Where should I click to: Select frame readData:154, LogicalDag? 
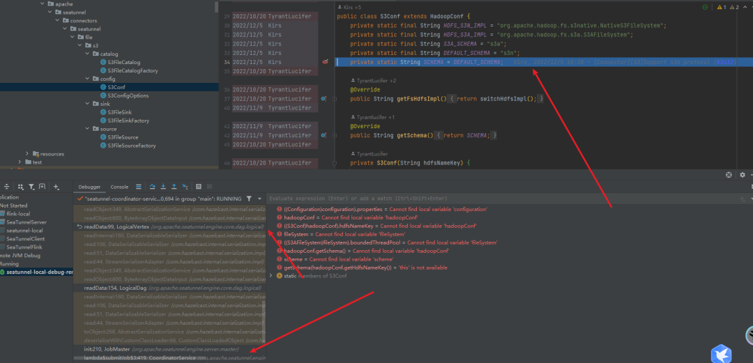click(169, 288)
